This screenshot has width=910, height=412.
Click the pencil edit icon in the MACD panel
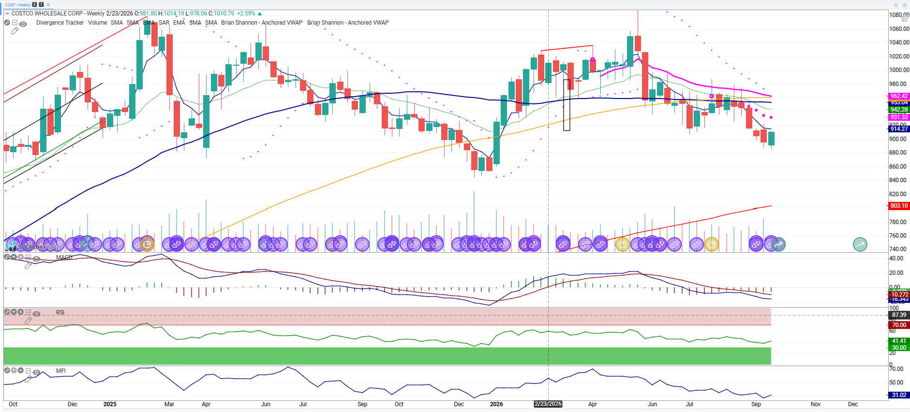pyautogui.click(x=28, y=266)
